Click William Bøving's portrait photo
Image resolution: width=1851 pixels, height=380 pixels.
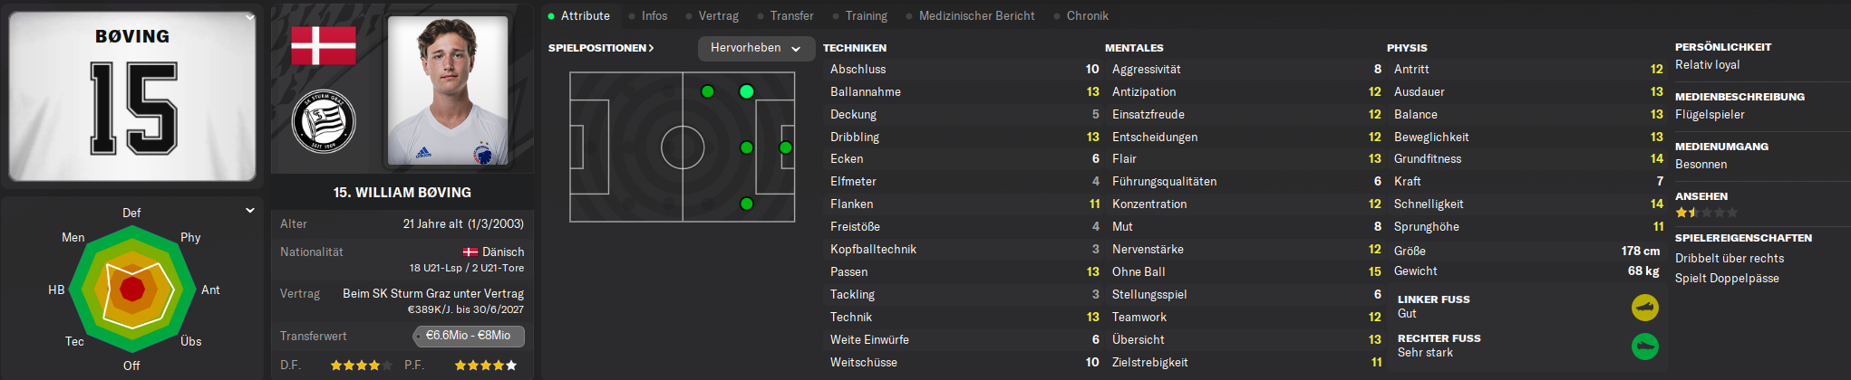pos(448,90)
